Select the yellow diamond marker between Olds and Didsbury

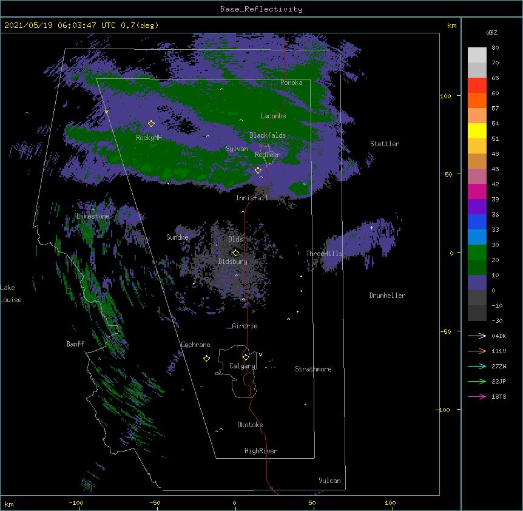235,252
